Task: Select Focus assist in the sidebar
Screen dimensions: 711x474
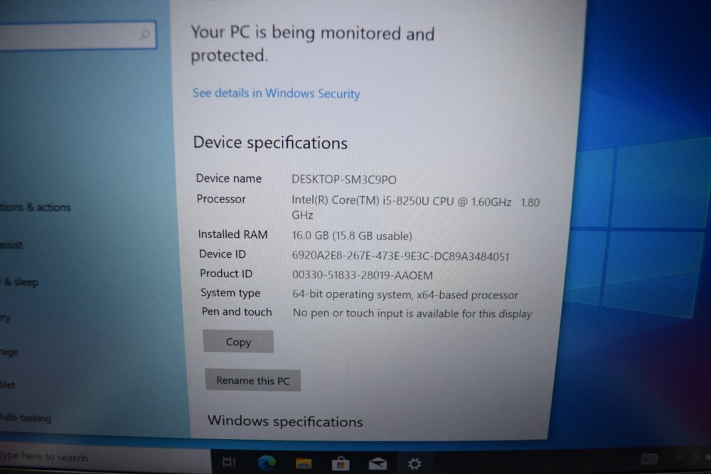Action: pos(11,245)
